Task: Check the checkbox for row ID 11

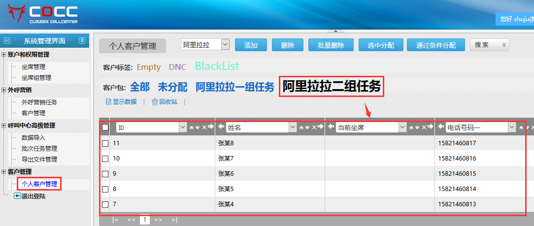Action: point(105,143)
